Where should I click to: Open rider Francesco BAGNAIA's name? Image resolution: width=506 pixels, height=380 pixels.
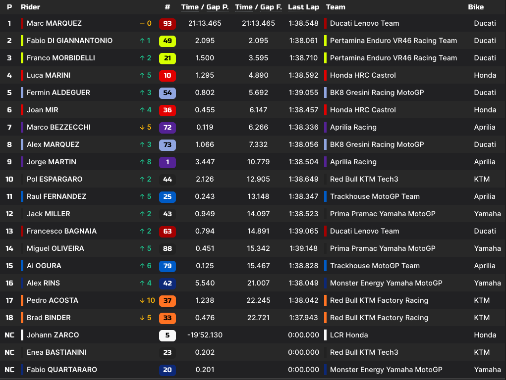click(61, 231)
